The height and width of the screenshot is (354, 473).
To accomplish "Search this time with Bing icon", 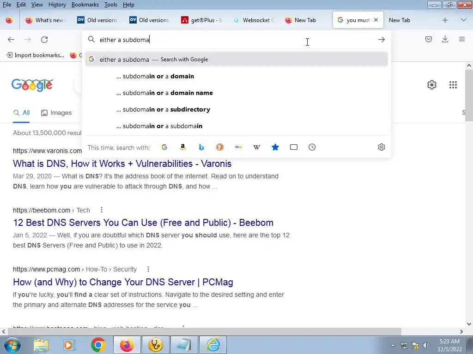I will [201, 147].
